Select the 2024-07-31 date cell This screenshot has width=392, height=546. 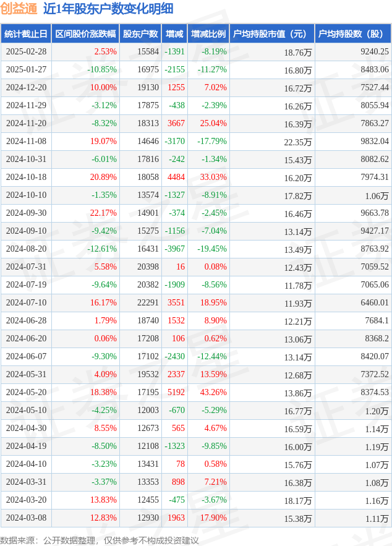click(26, 267)
